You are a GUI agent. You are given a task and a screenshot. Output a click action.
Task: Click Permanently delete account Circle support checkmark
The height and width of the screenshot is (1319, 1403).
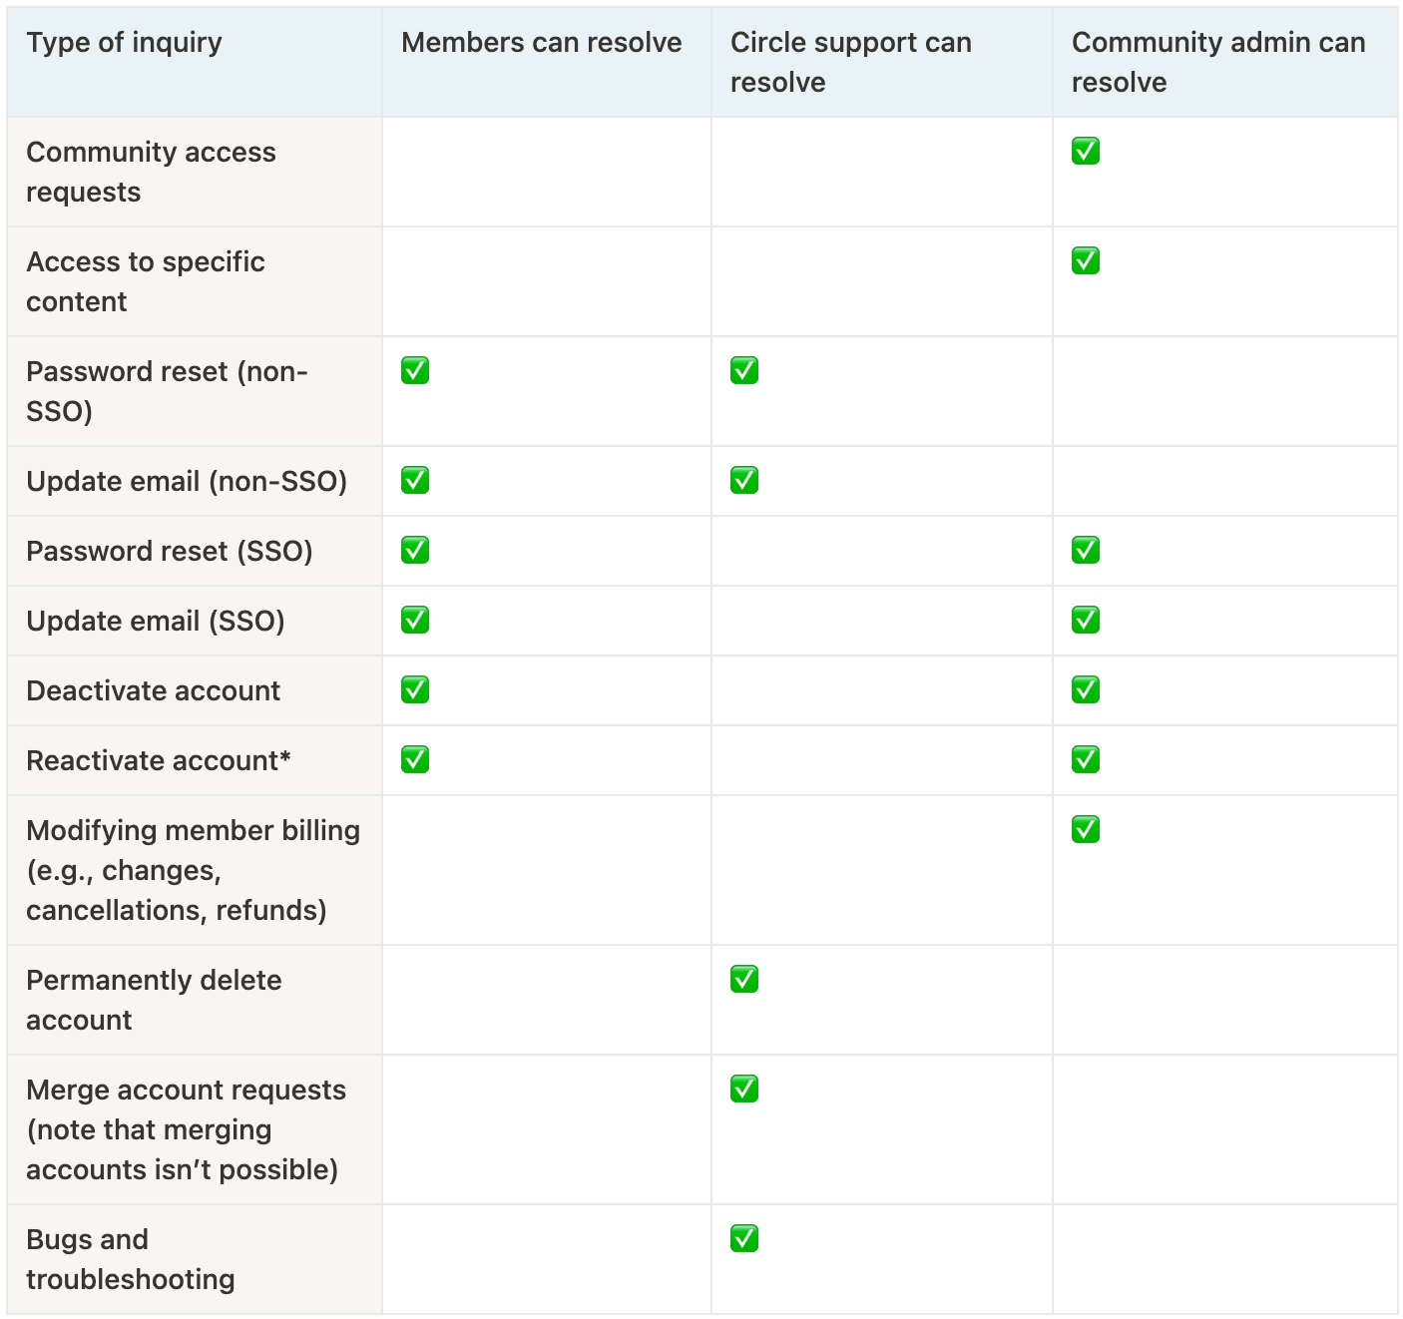tap(744, 980)
